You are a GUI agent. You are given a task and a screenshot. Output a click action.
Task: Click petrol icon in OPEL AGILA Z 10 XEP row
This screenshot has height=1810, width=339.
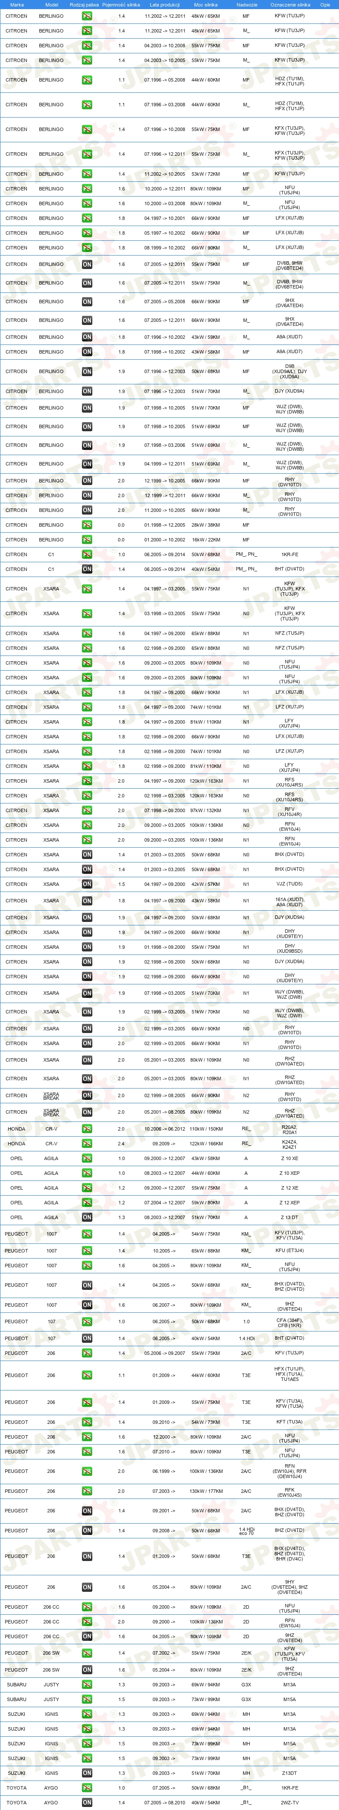coord(87,1173)
